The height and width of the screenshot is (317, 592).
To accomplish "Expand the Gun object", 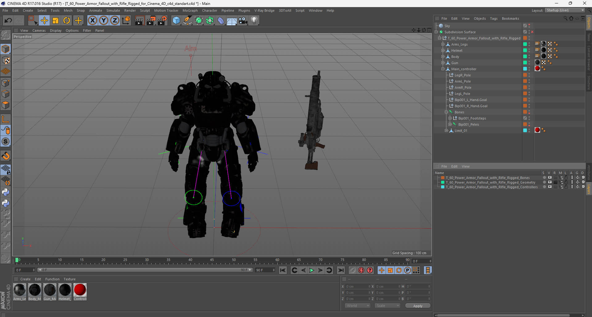I will coord(443,63).
